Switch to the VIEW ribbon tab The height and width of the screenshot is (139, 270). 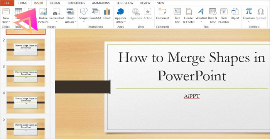coord(160,3)
